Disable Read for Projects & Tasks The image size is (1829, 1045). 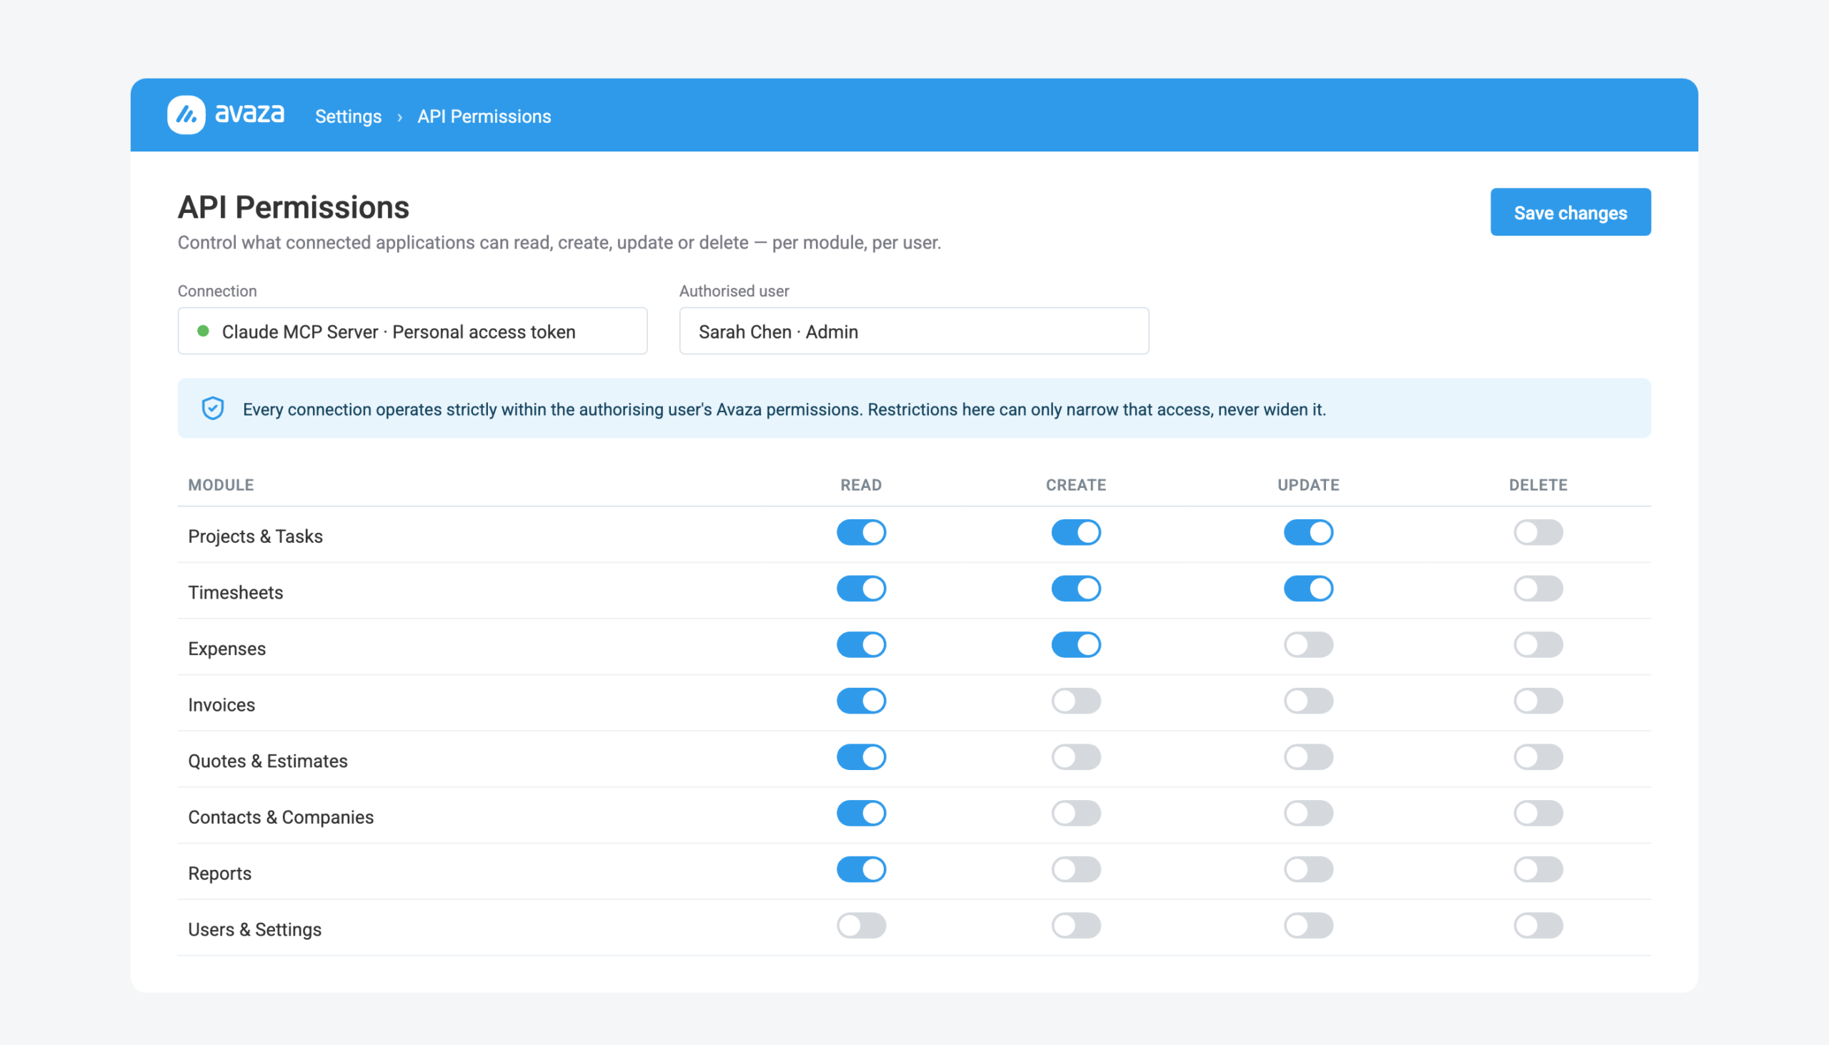click(x=861, y=533)
